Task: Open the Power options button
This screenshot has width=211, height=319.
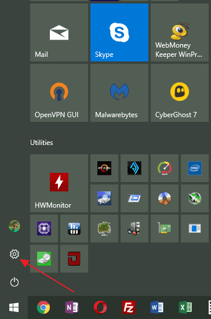Action: [x=14, y=282]
